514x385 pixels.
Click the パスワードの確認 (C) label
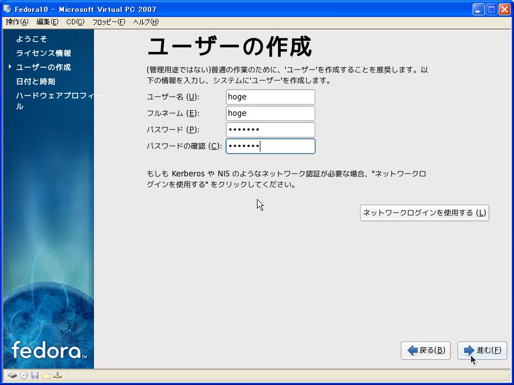point(184,146)
